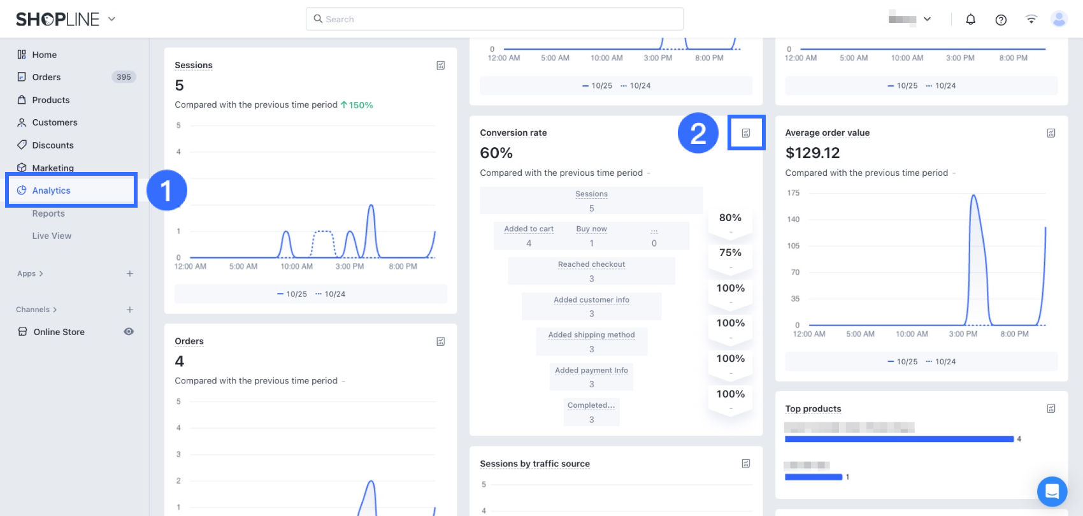
Task: Click the search magnifier icon
Action: (318, 19)
